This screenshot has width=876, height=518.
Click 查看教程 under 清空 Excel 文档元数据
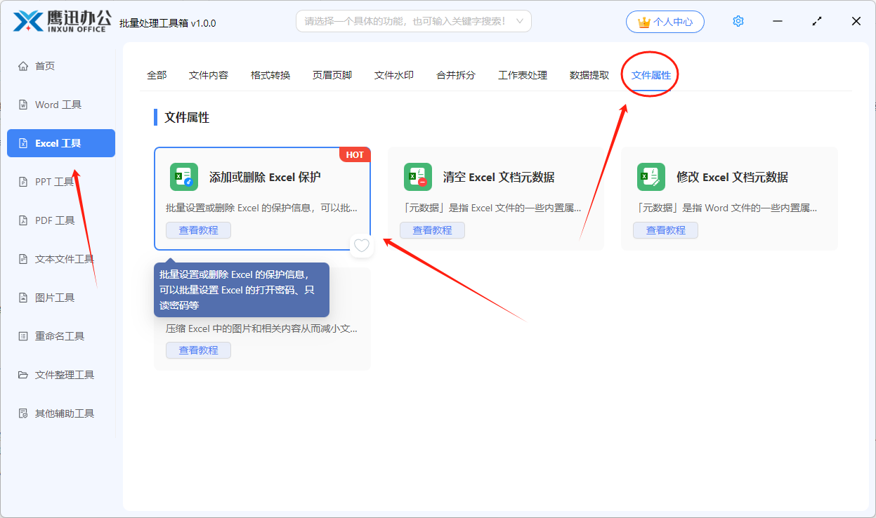click(x=432, y=230)
